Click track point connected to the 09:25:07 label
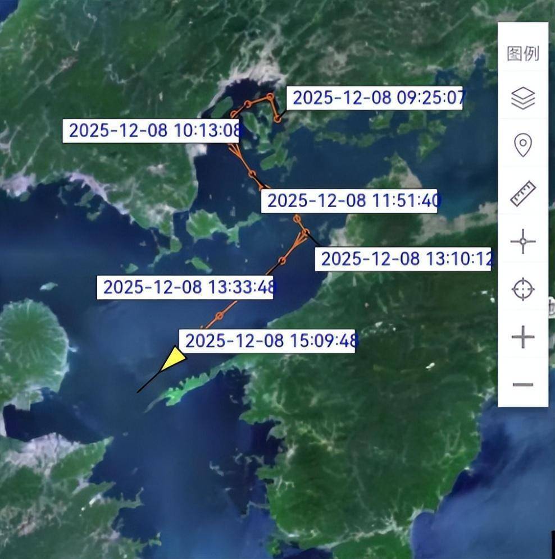 [277, 119]
